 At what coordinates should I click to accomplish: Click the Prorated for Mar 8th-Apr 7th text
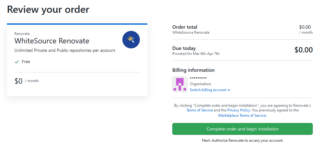tap(196, 54)
